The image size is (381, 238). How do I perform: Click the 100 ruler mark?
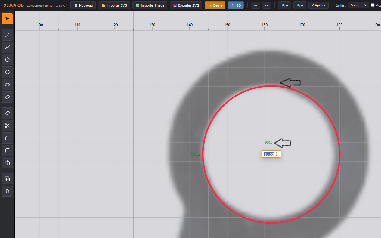[x=40, y=25]
